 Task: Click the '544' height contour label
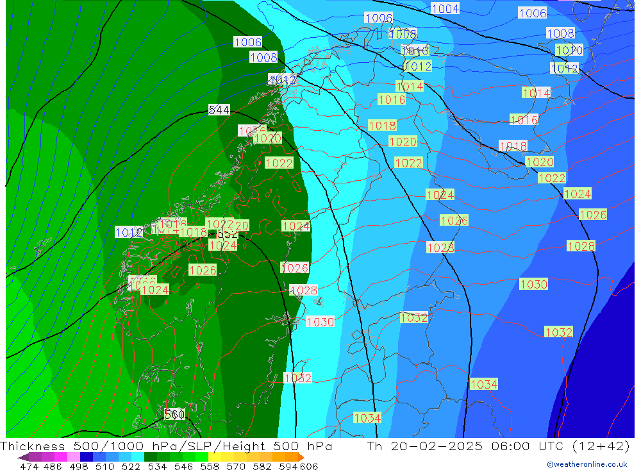point(219,110)
